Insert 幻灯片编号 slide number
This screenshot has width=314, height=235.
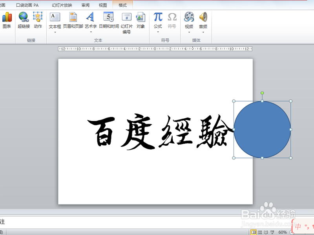(x=126, y=23)
